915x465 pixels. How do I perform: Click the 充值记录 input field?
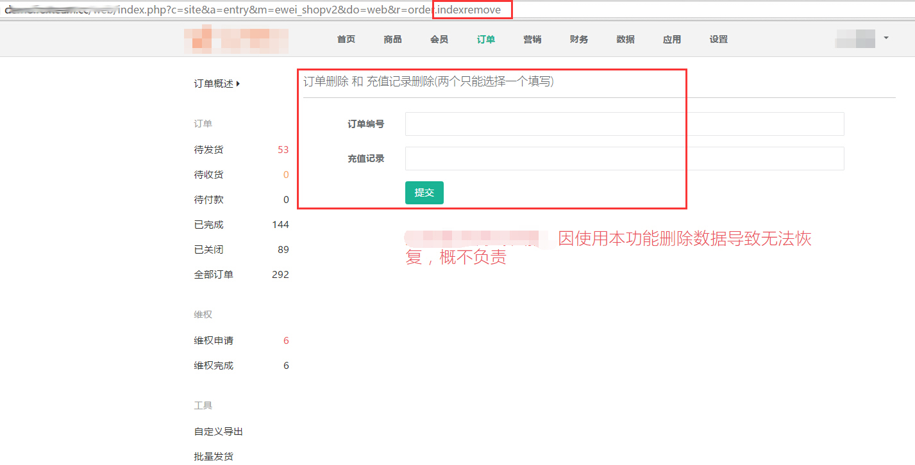click(x=624, y=159)
